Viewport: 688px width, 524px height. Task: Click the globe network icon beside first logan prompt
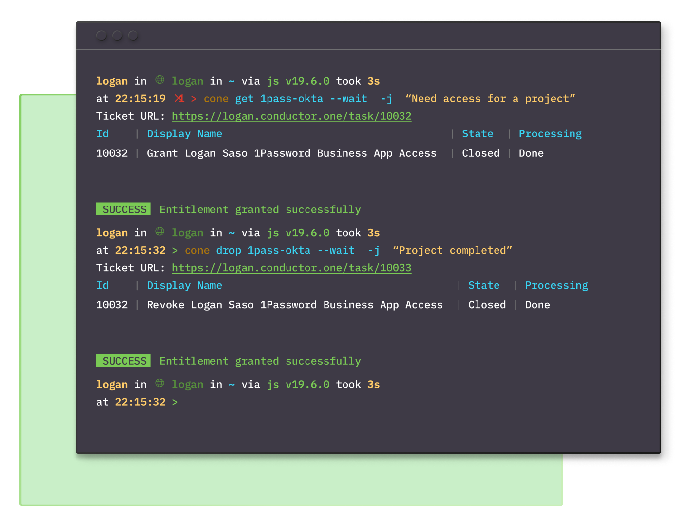pos(159,80)
